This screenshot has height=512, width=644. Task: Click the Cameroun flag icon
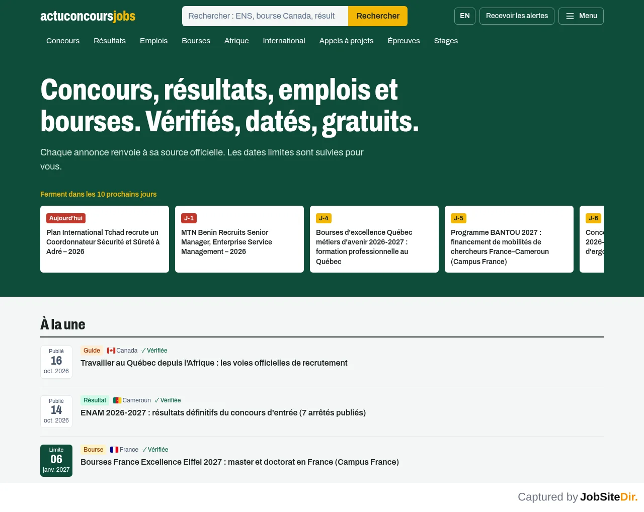(117, 400)
